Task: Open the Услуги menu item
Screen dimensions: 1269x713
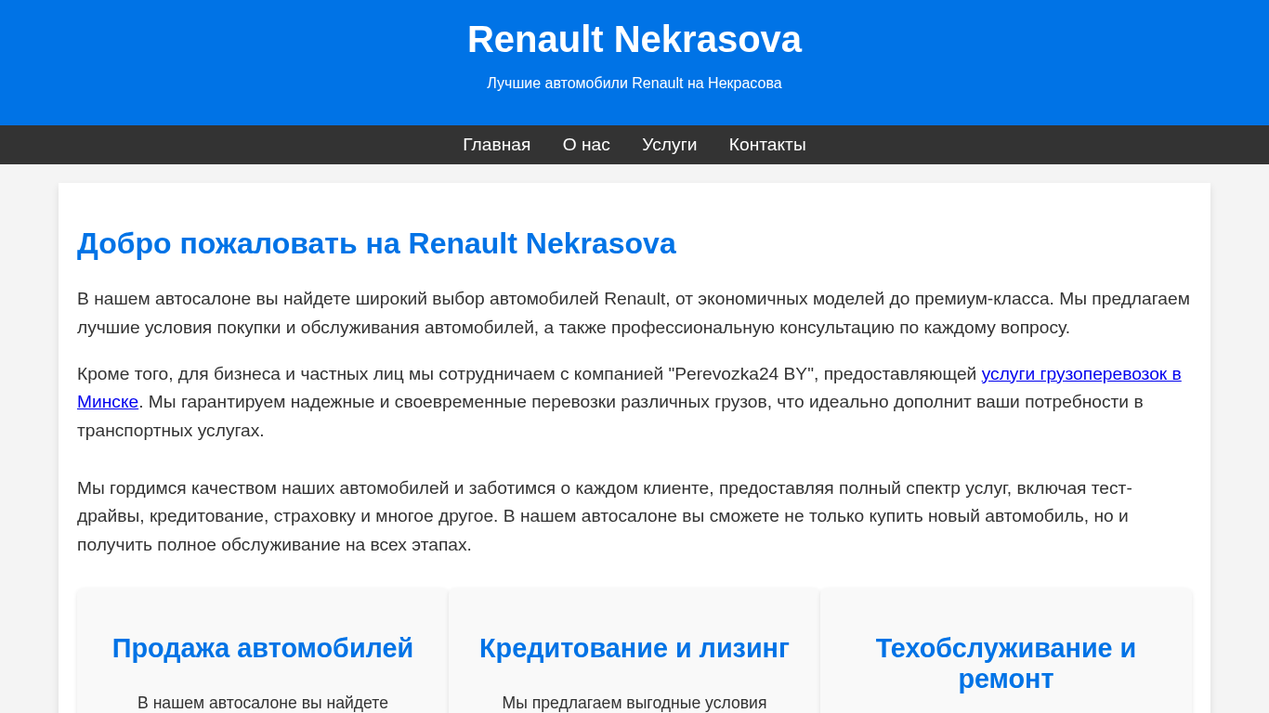Action: [669, 145]
